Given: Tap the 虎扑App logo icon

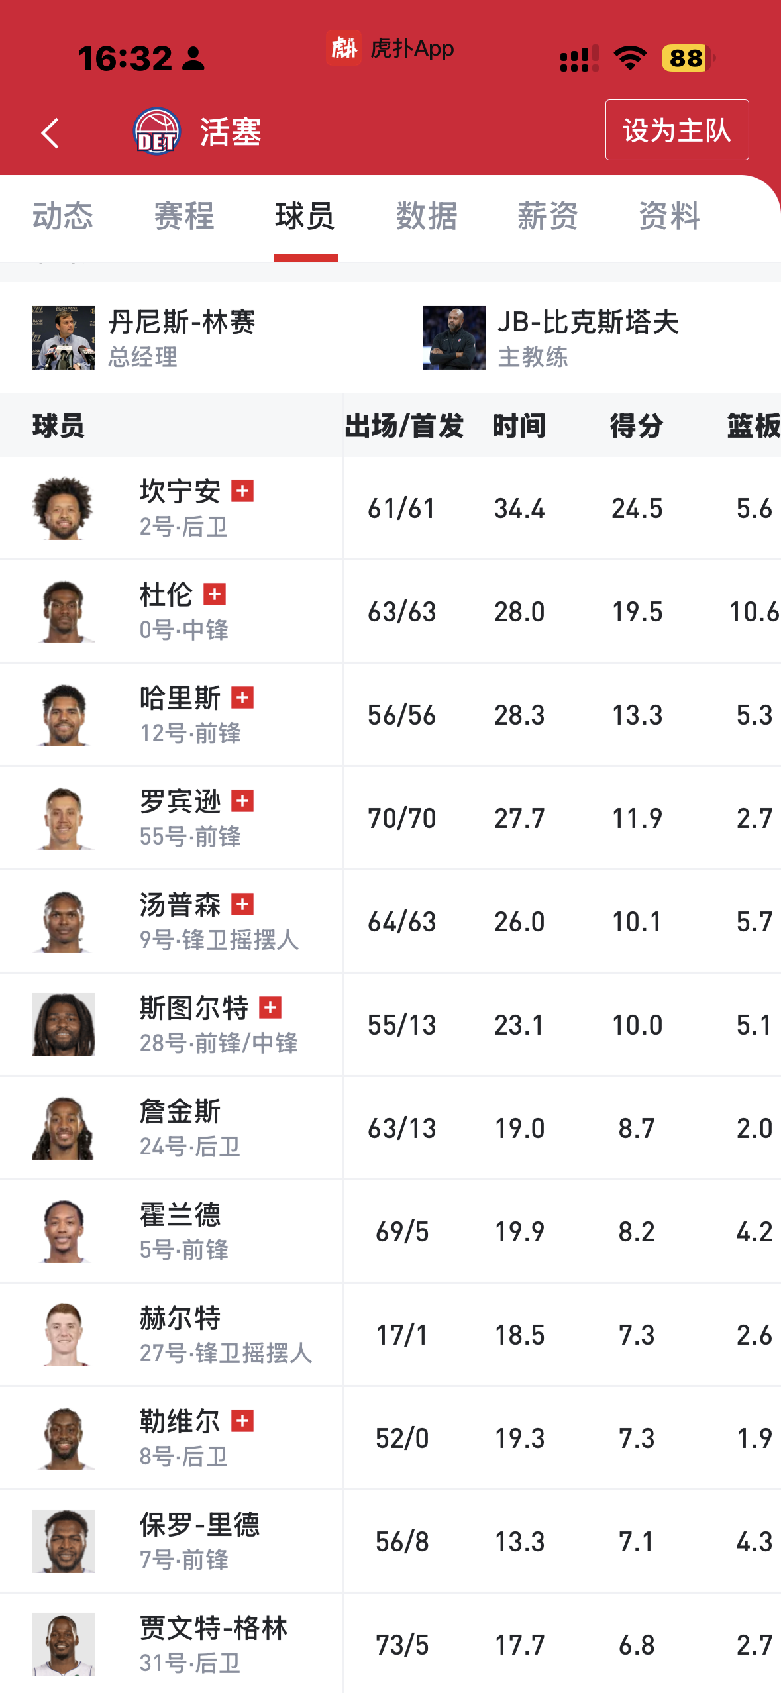Looking at the screenshot, I should [x=343, y=48].
